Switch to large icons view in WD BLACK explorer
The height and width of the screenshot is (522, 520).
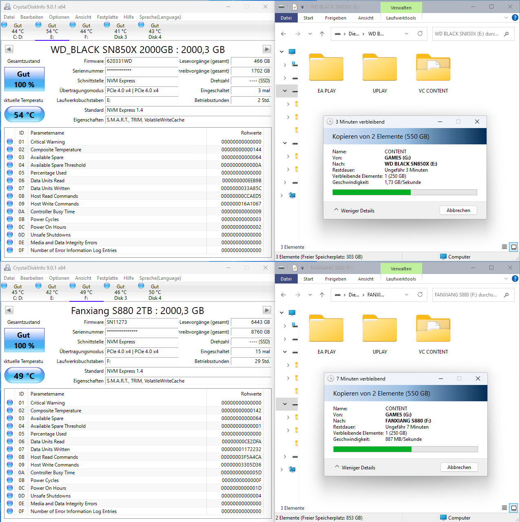click(x=514, y=247)
